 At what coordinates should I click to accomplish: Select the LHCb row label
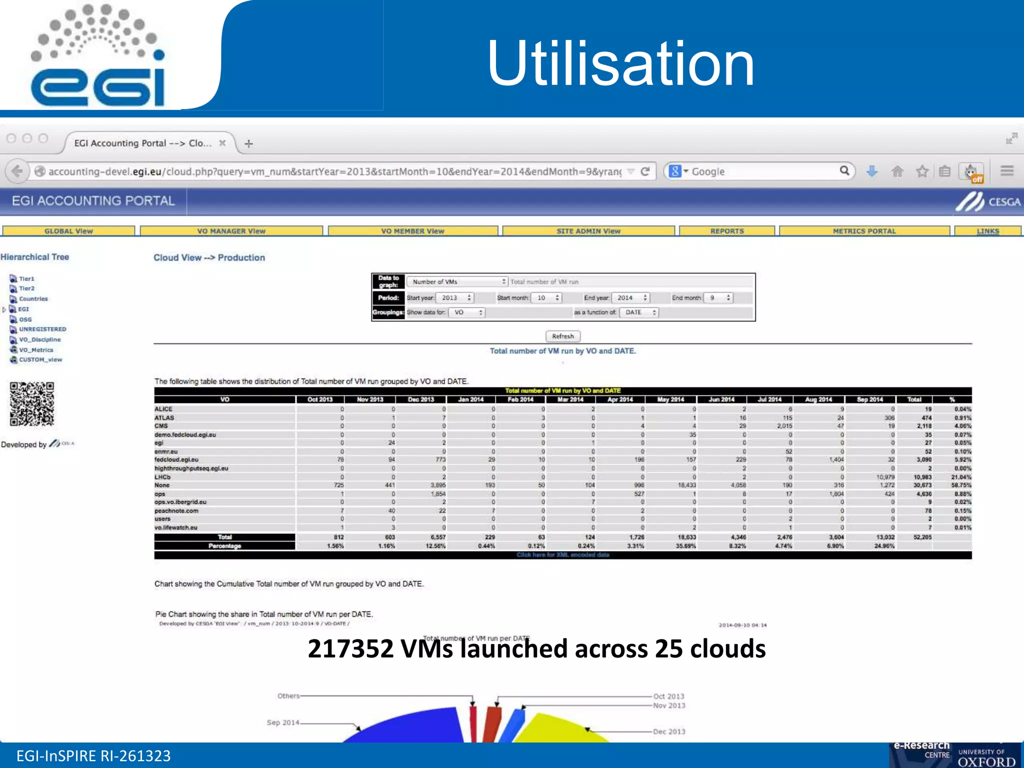162,477
